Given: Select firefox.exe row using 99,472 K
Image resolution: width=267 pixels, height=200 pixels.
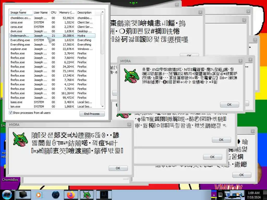Looking at the screenshot, I should coord(52,97).
